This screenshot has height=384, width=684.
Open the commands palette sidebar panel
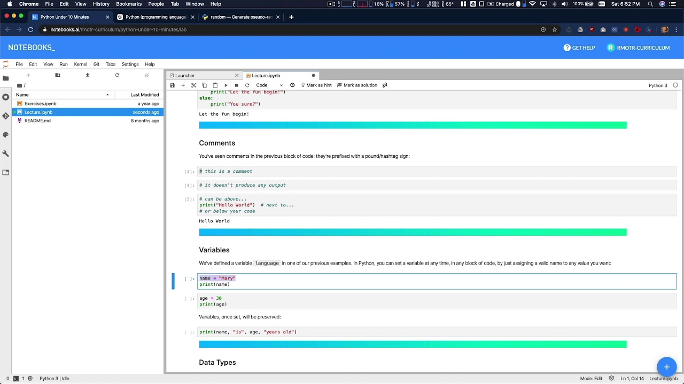tap(6, 134)
